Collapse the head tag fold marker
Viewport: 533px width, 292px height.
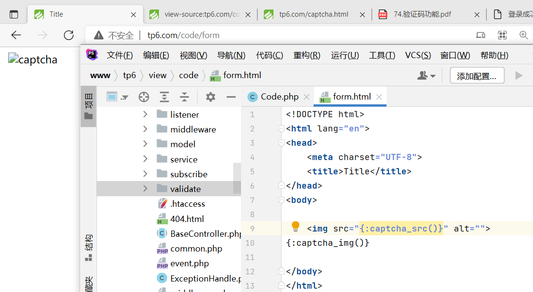(x=282, y=143)
